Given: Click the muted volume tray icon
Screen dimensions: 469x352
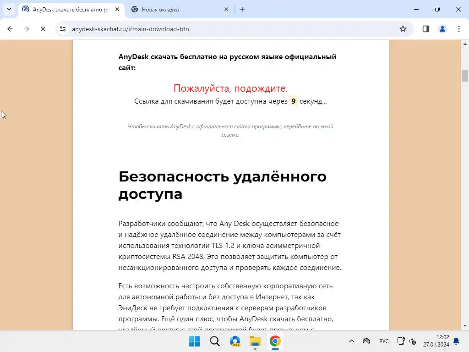Looking at the screenshot, I should [x=413, y=341].
